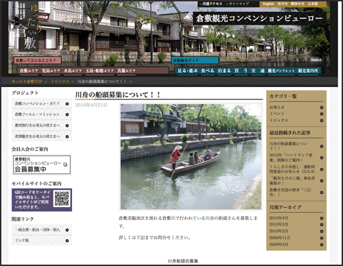Open the 児島エリア menu item
This screenshot has height=266, width=343.
pos(51,71)
